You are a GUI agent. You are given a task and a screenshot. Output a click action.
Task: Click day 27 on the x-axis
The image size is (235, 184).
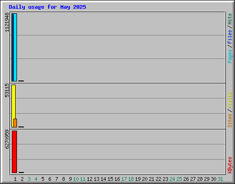(x=193, y=179)
